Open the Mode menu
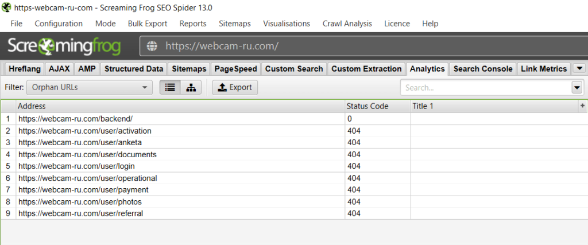 tap(106, 24)
